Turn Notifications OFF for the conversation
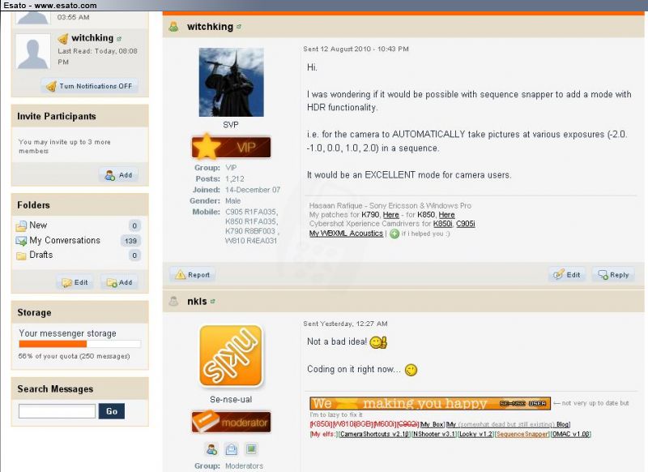Image resolution: width=648 pixels, height=472 pixels. 90,86
